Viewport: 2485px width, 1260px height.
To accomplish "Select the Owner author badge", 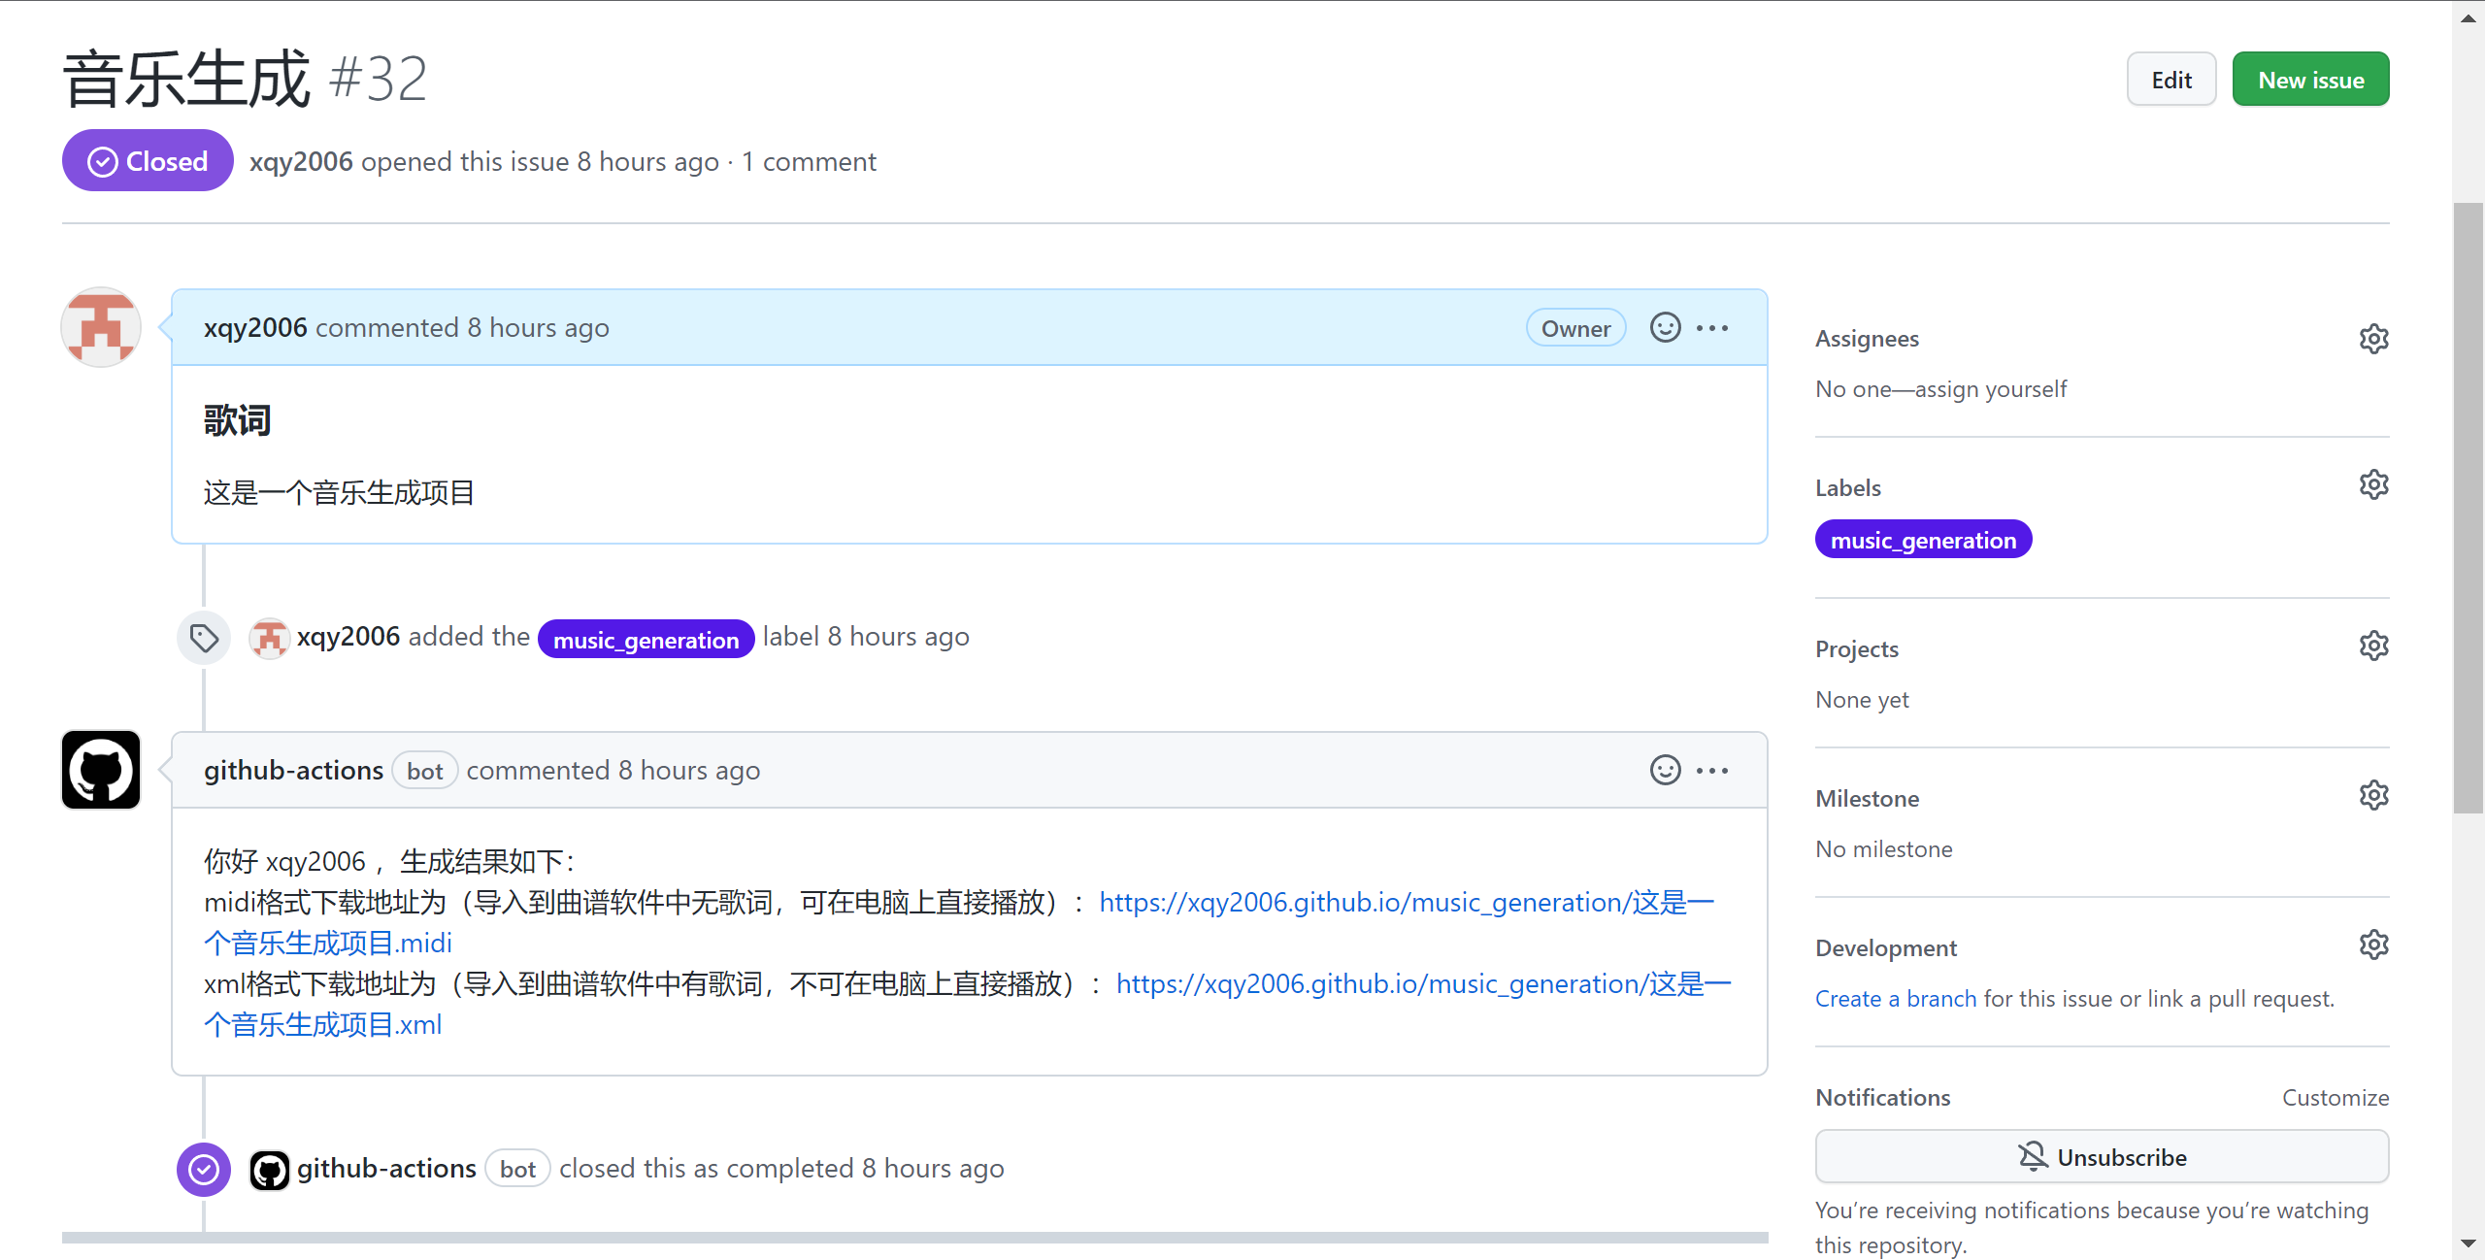I will 1574,327.
